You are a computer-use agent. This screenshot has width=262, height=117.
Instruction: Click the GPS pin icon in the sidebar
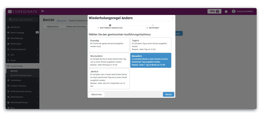(8, 55)
